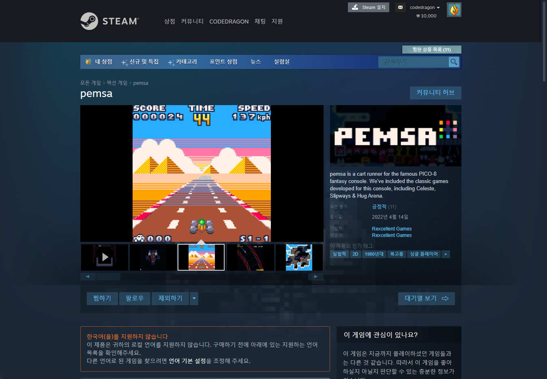Viewport: 547px width, 379px height.
Task: Click 제외하기 ignore button
Action: pos(170,298)
